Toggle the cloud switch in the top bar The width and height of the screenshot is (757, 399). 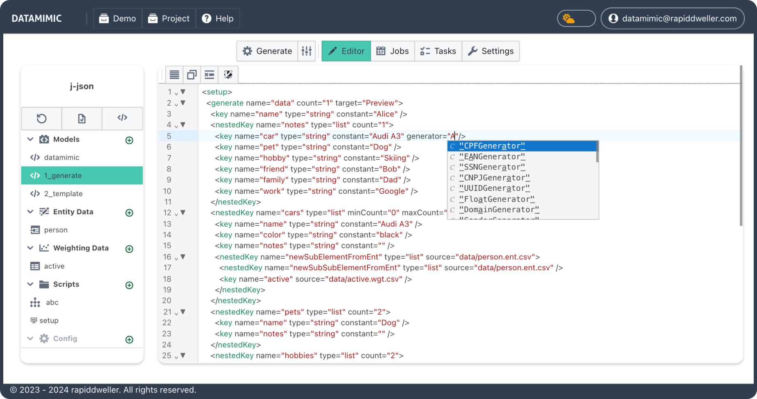576,18
